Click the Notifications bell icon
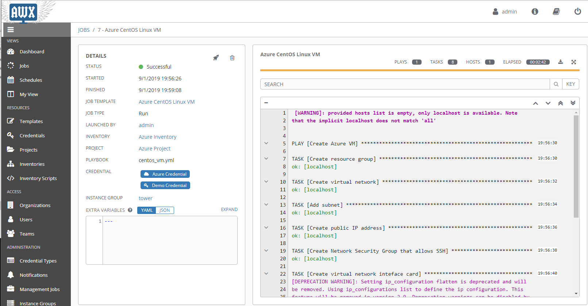The image size is (588, 306). (11, 275)
